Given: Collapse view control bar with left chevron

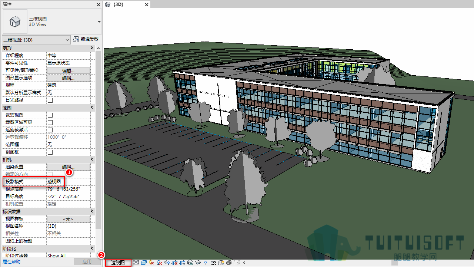Looking at the screenshot, I should point(244,263).
